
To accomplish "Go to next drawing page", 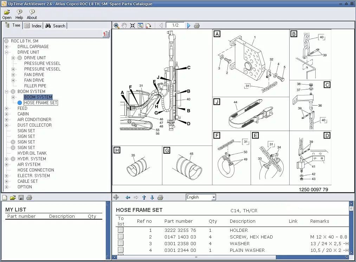I will click(189, 25).
